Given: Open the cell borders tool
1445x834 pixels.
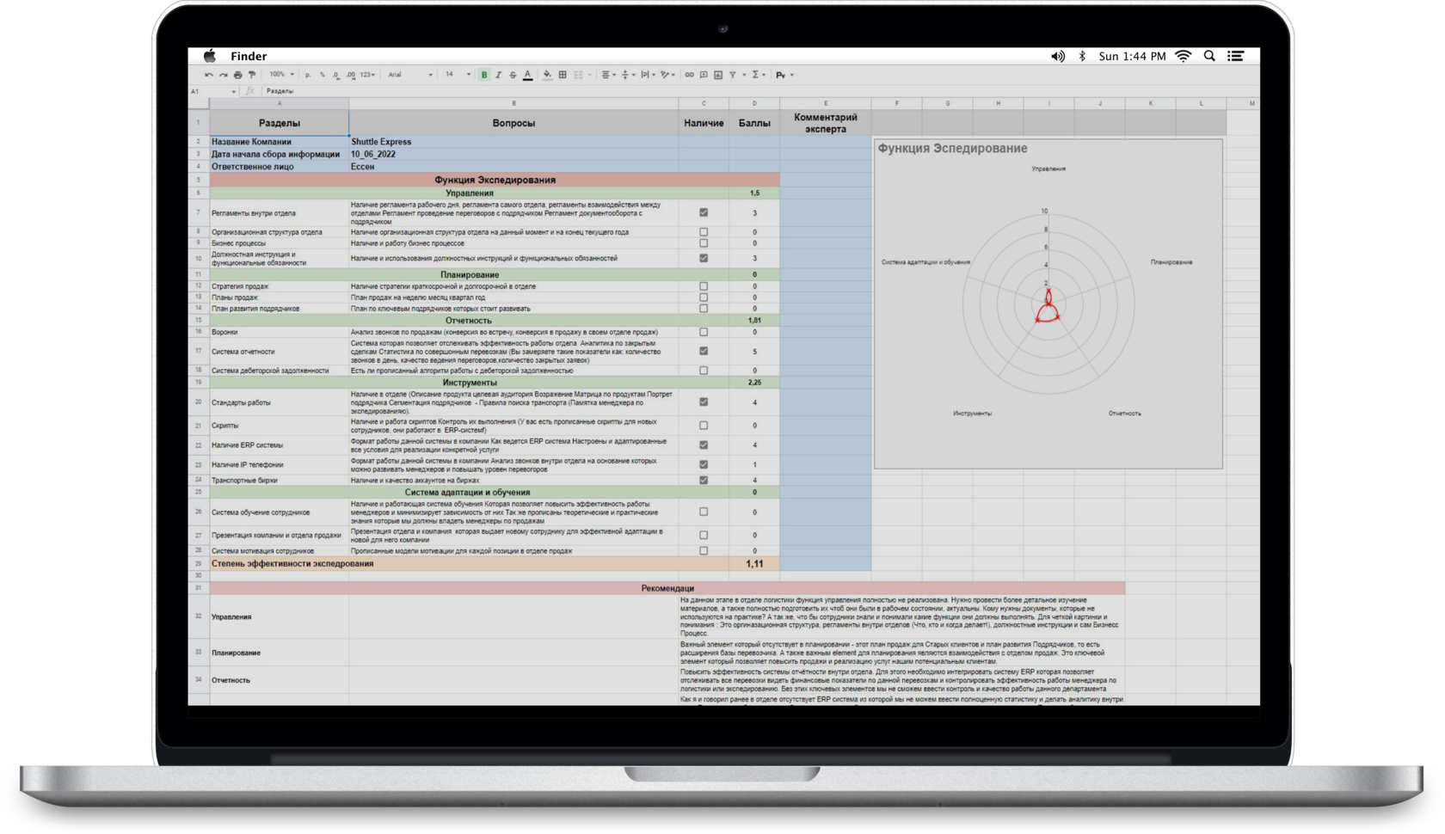Looking at the screenshot, I should pos(563,75).
